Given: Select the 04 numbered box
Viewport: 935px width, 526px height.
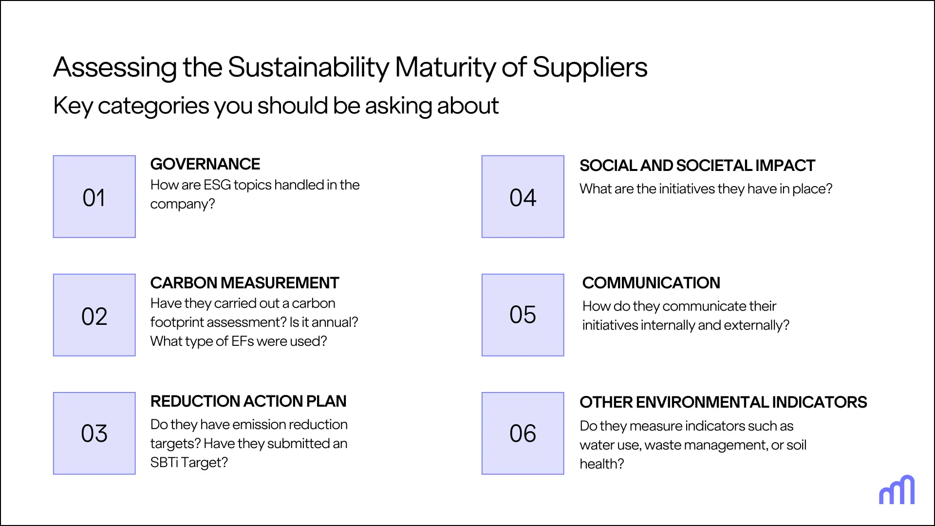Looking at the screenshot, I should click(x=523, y=197).
